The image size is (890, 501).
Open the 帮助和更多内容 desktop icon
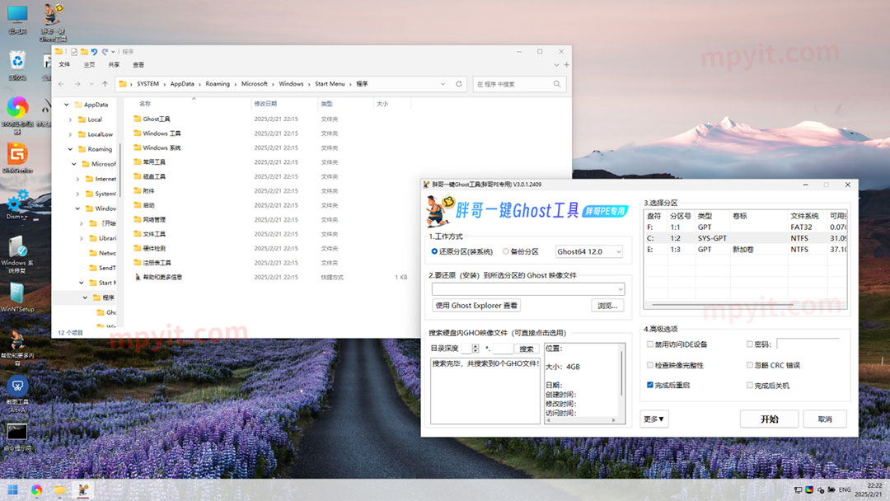click(17, 347)
